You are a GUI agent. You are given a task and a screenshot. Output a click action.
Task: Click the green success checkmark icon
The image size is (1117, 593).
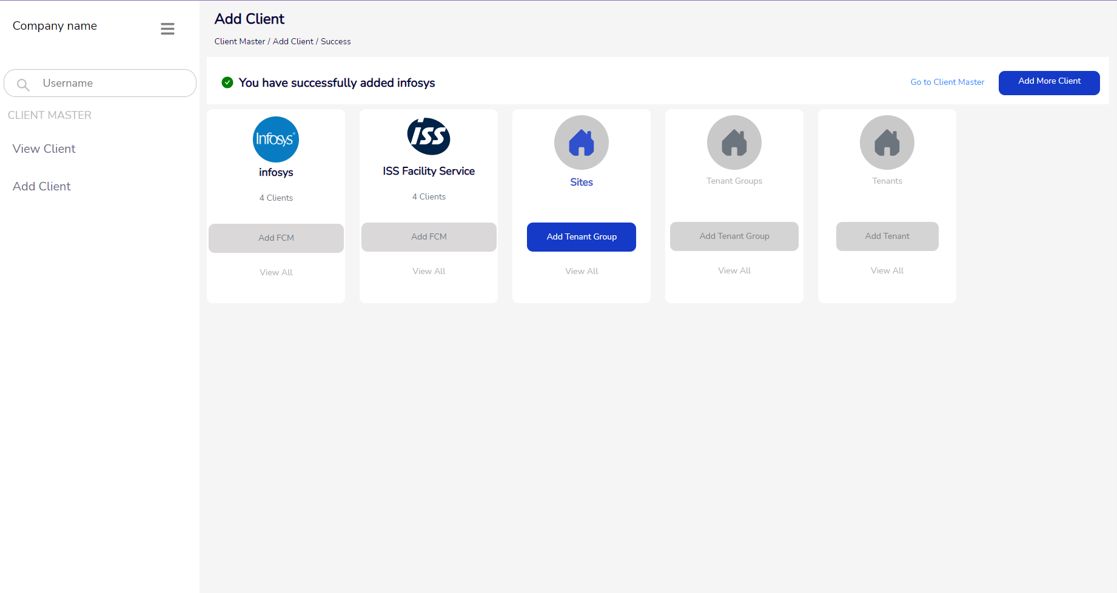click(227, 82)
